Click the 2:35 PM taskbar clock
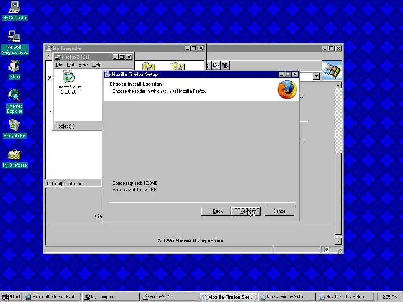This screenshot has height=302, width=403. pyautogui.click(x=390, y=297)
